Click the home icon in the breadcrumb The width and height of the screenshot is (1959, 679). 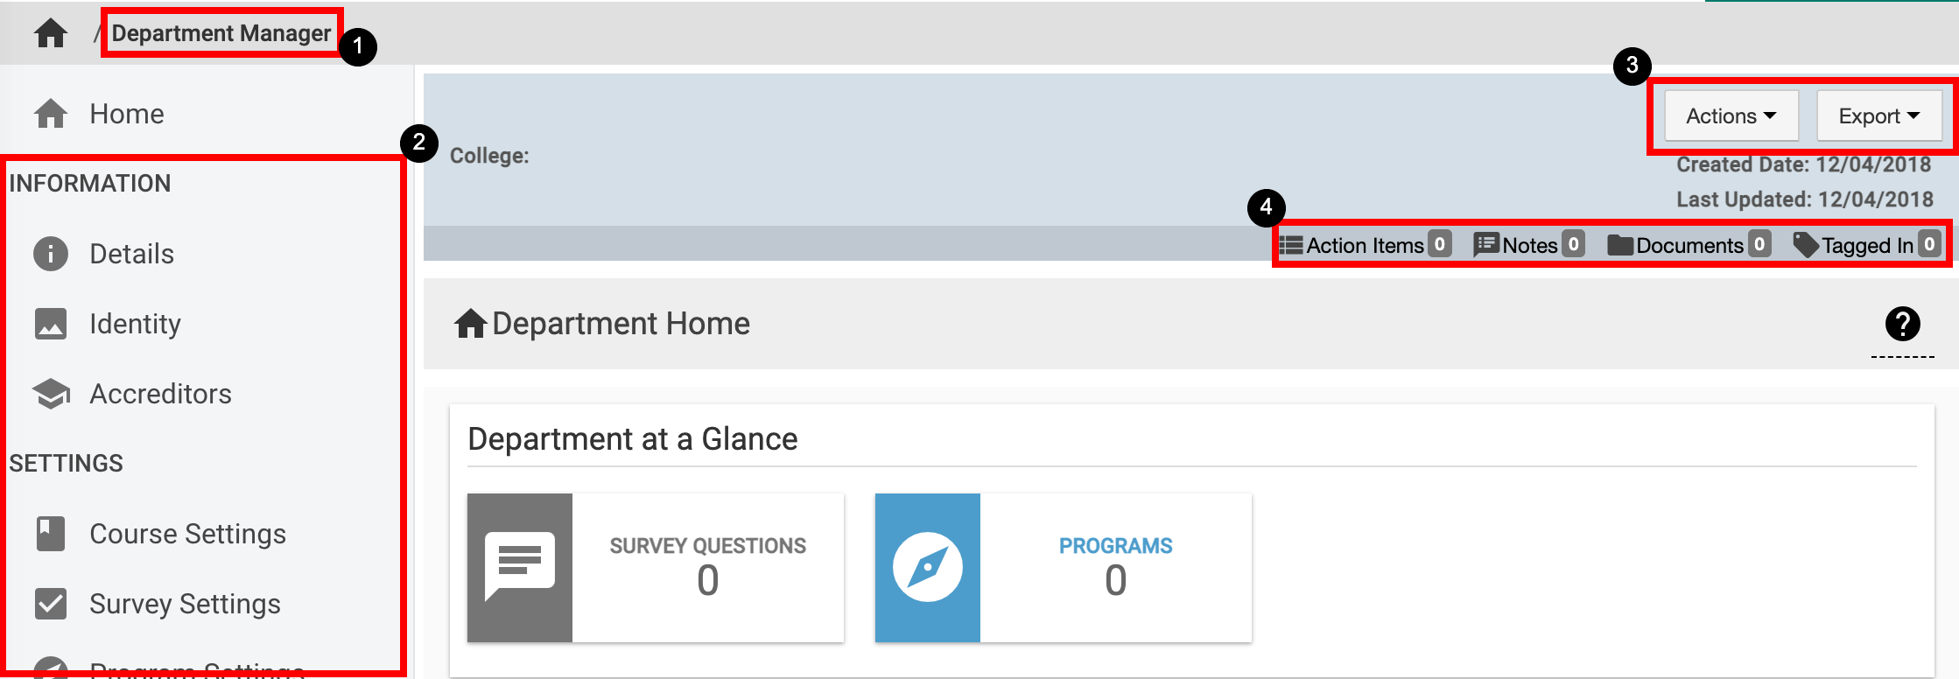point(51,33)
